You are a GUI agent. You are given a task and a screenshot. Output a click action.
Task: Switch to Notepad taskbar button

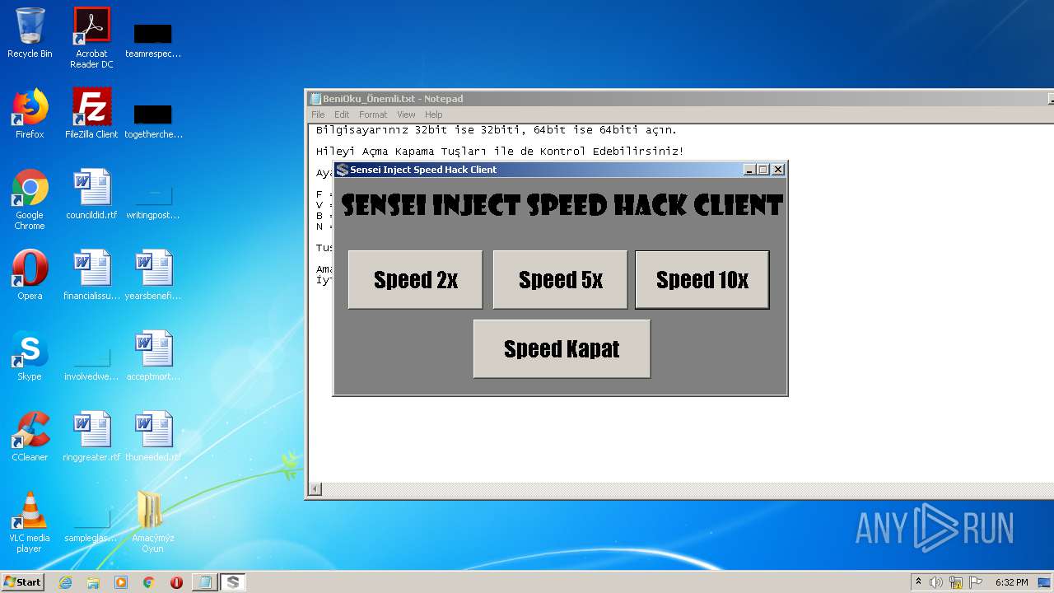pyautogui.click(x=204, y=582)
